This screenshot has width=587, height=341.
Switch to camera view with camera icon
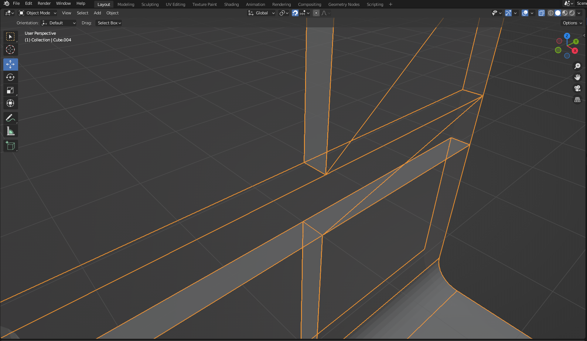pos(577,88)
